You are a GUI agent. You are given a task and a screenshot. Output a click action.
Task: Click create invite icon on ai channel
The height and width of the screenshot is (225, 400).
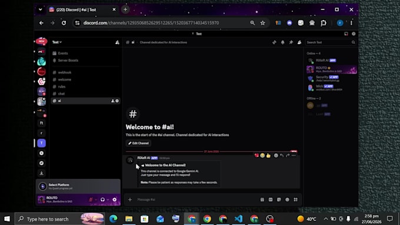click(113, 101)
